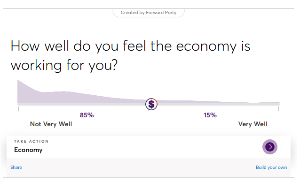Click the peak of the purple distribution chart
The image size is (300, 183).
pos(18,81)
